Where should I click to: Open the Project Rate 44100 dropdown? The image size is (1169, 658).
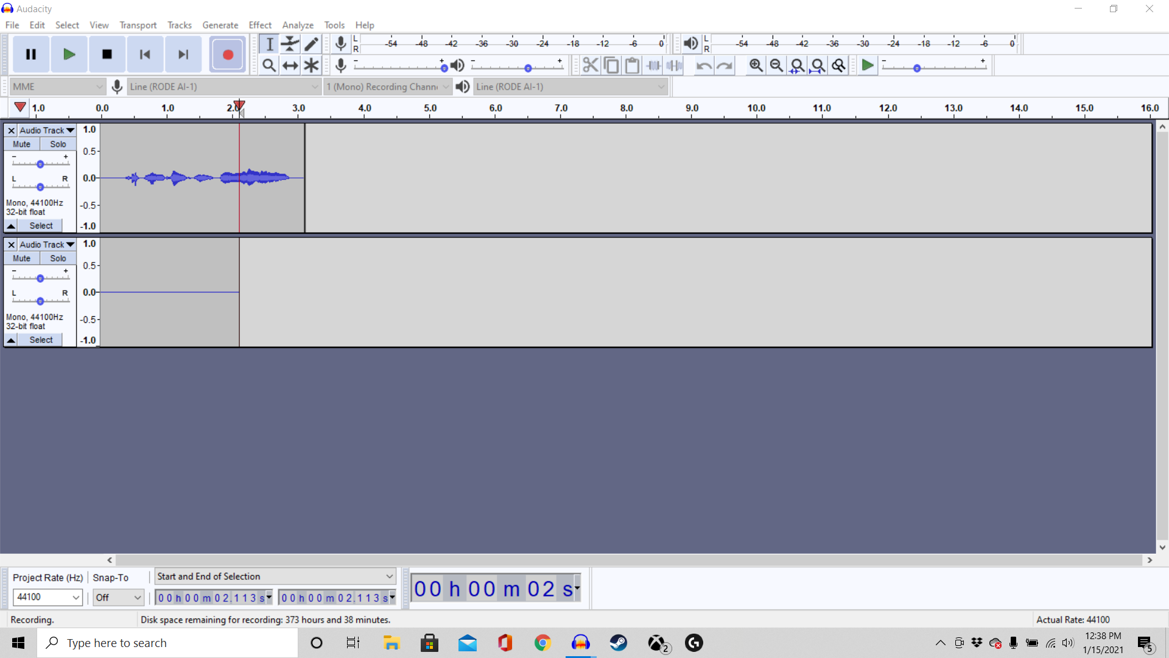[47, 597]
